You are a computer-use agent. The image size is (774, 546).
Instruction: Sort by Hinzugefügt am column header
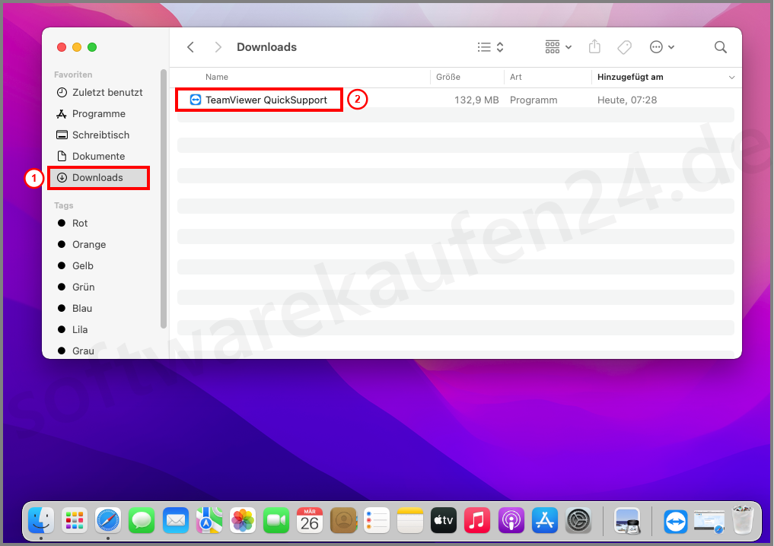pyautogui.click(x=630, y=77)
